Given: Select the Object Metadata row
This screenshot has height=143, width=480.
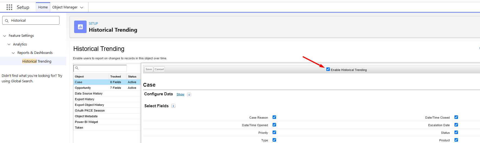Looking at the screenshot, I should point(107,116).
